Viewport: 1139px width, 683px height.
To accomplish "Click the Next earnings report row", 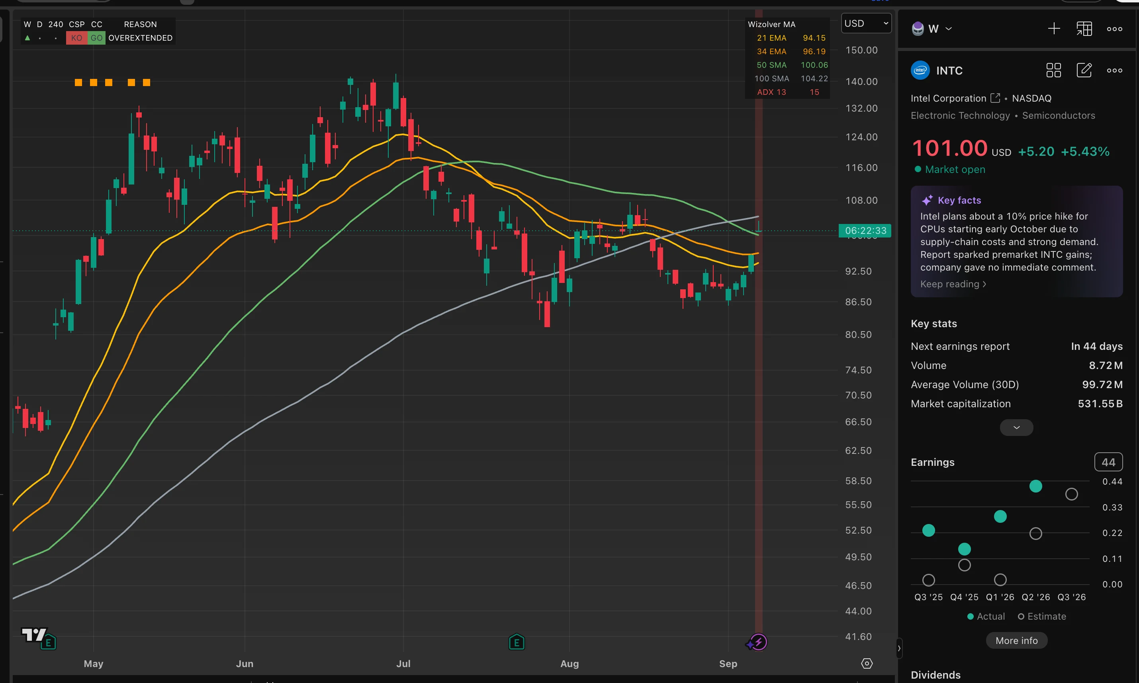I will tap(1016, 346).
